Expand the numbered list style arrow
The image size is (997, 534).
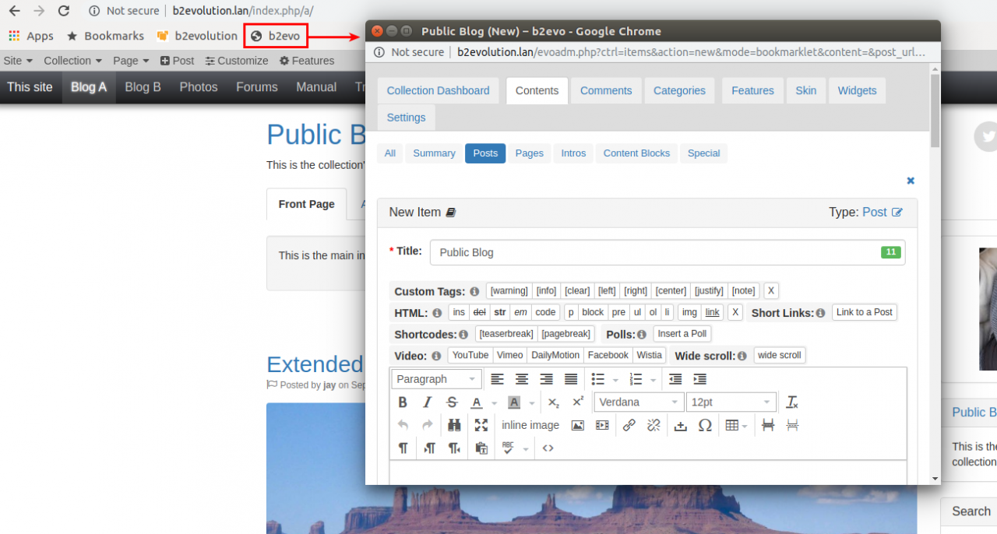[x=653, y=380]
